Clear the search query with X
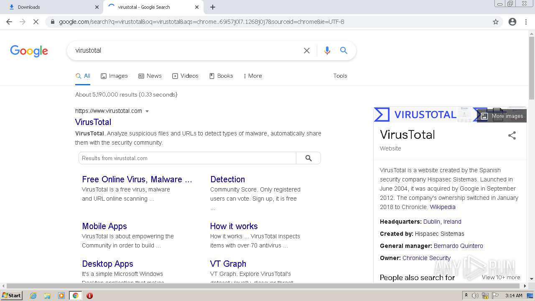The width and height of the screenshot is (535, 301). [307, 51]
